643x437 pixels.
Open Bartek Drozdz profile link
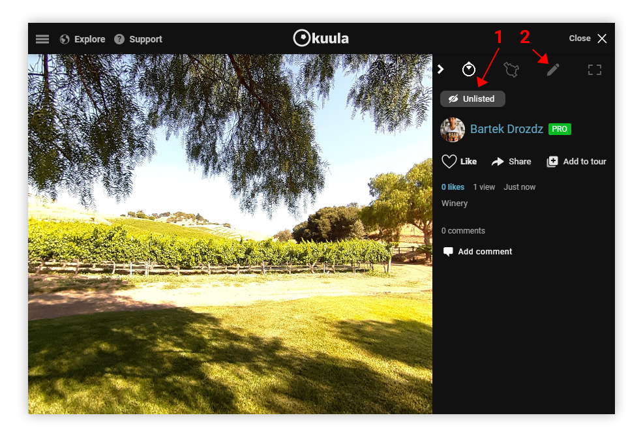507,129
